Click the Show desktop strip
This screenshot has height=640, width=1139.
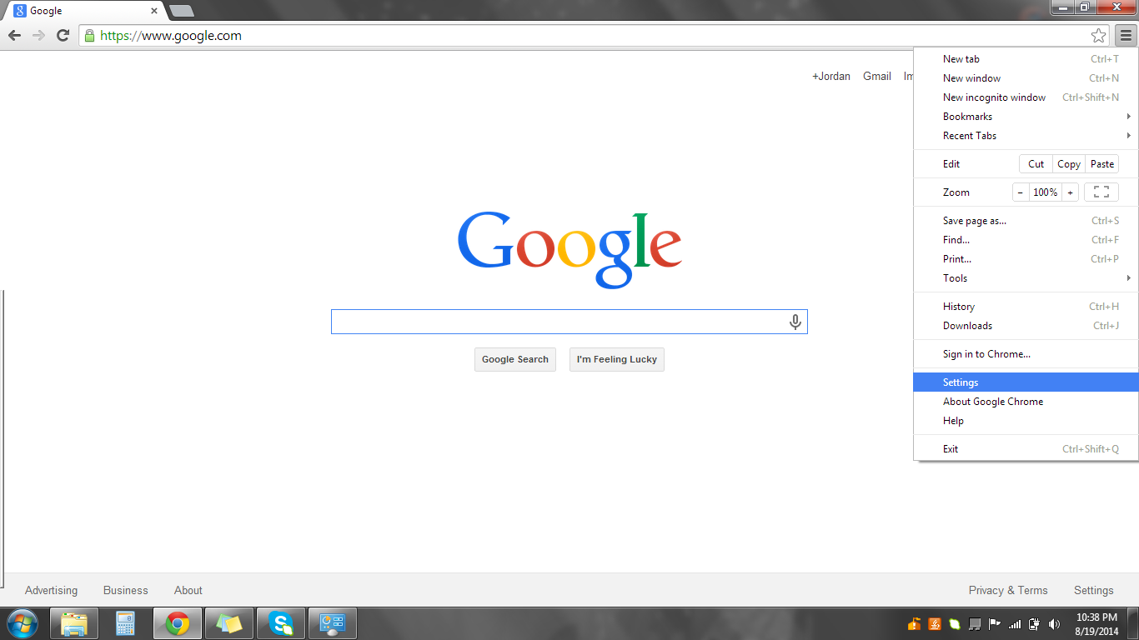[1133, 624]
